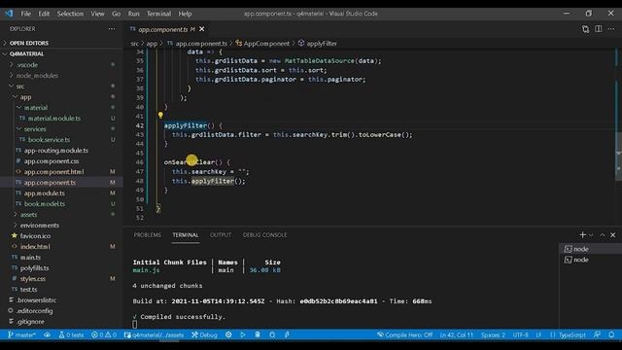Collapse the src folder

[x=61, y=87]
